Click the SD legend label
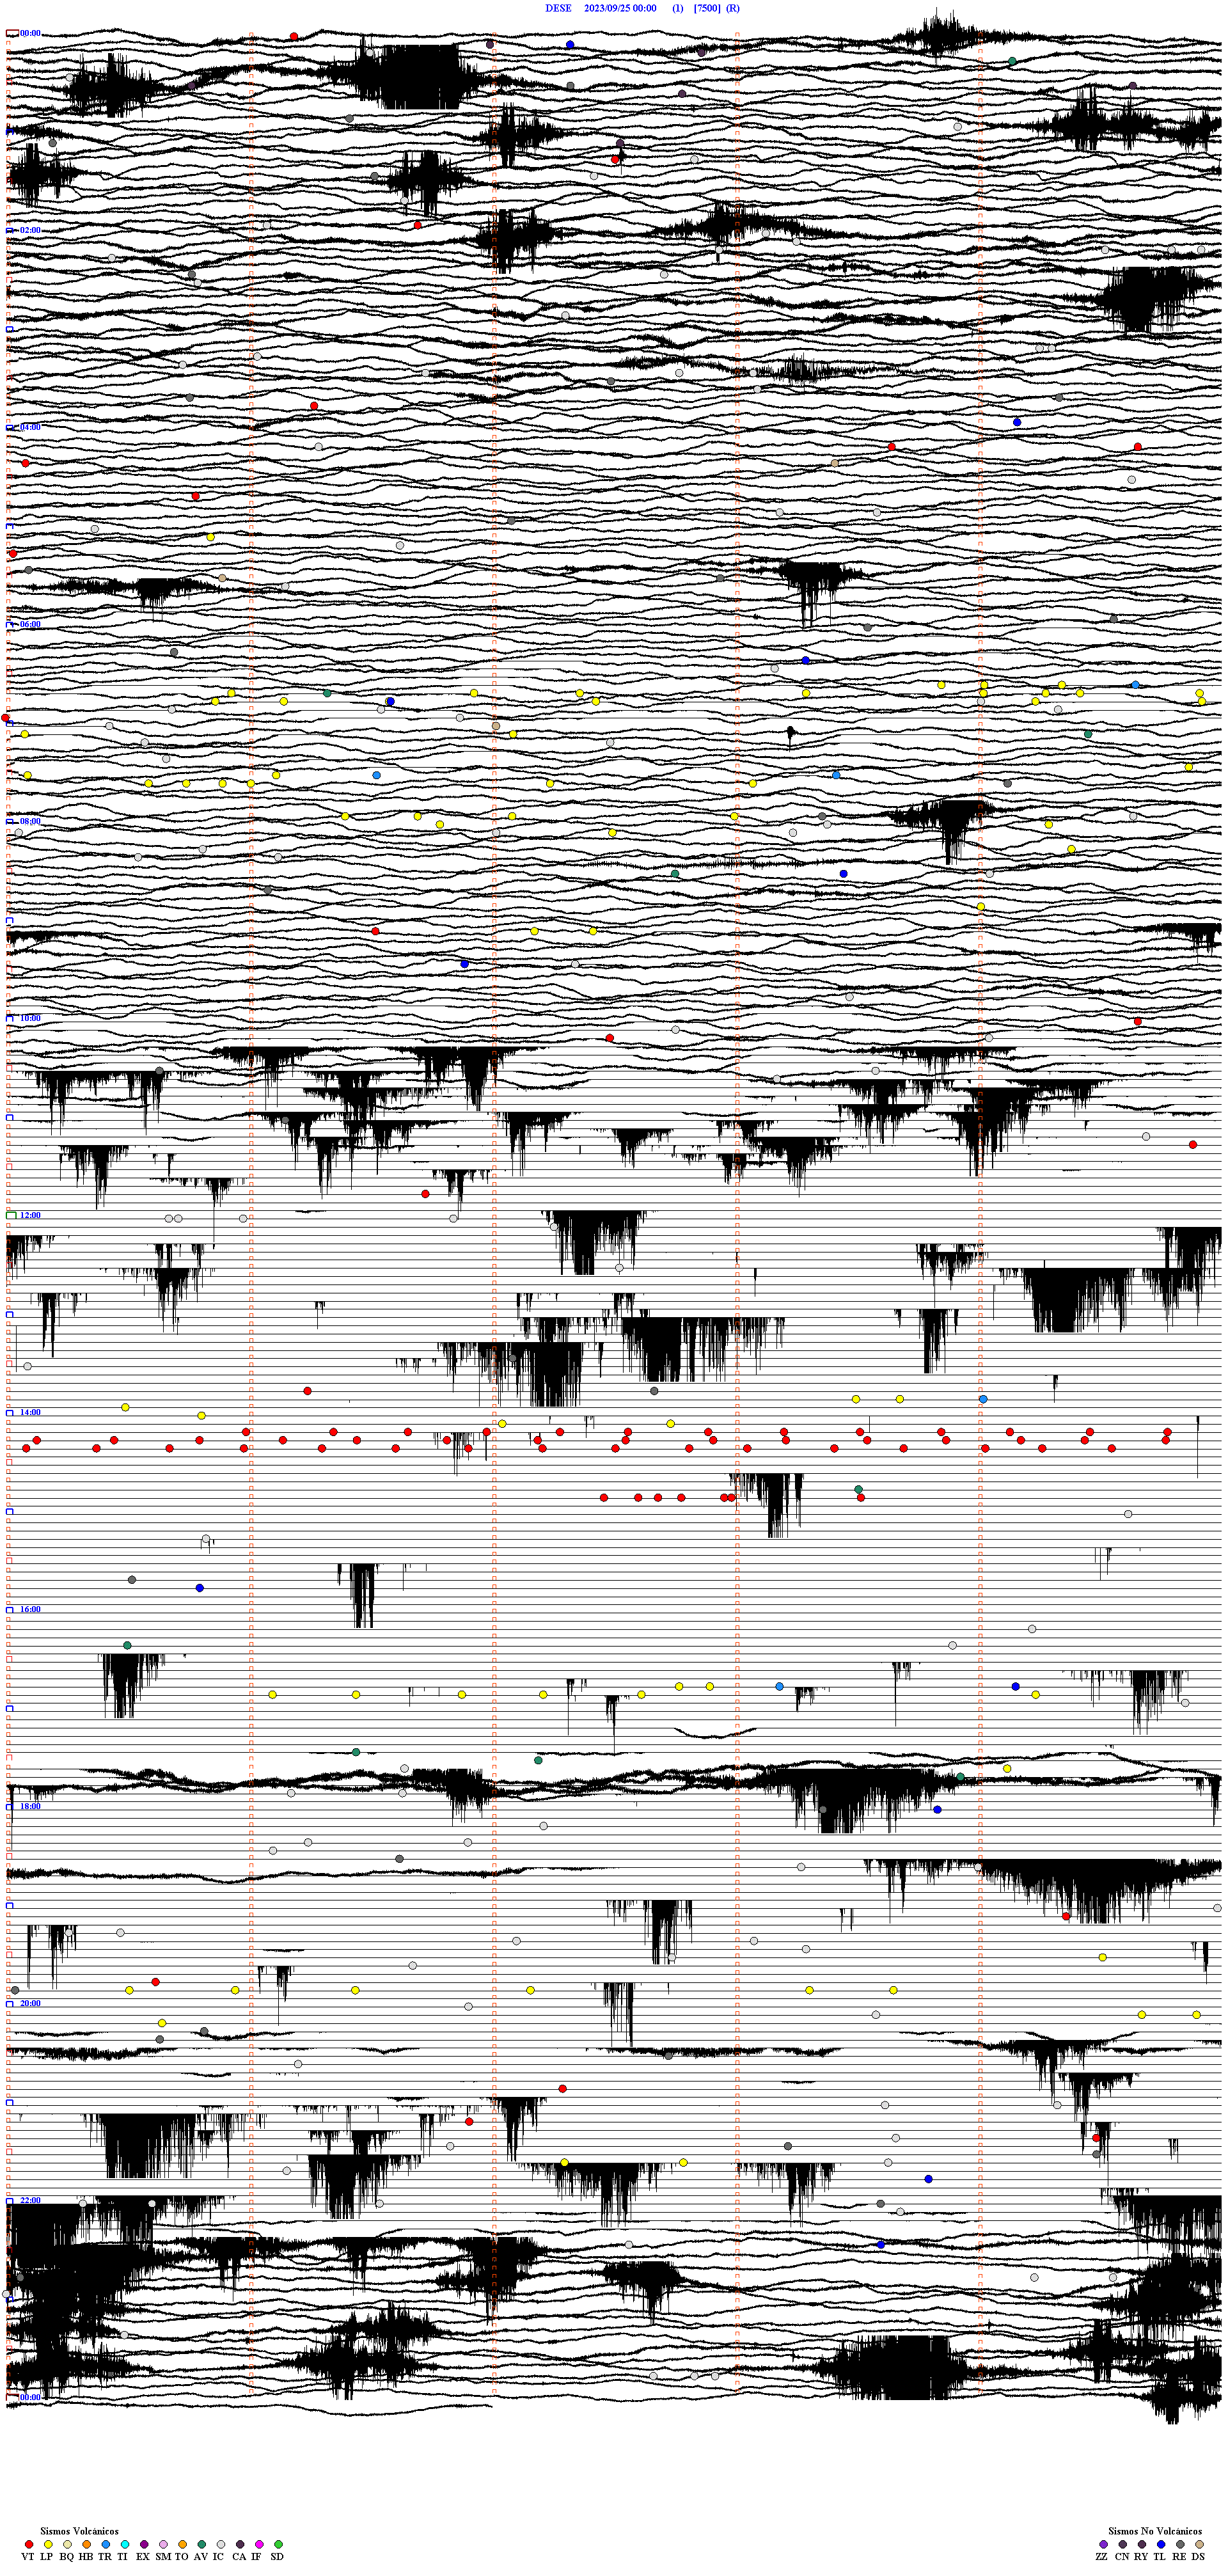1228x2576 pixels. tap(277, 2557)
